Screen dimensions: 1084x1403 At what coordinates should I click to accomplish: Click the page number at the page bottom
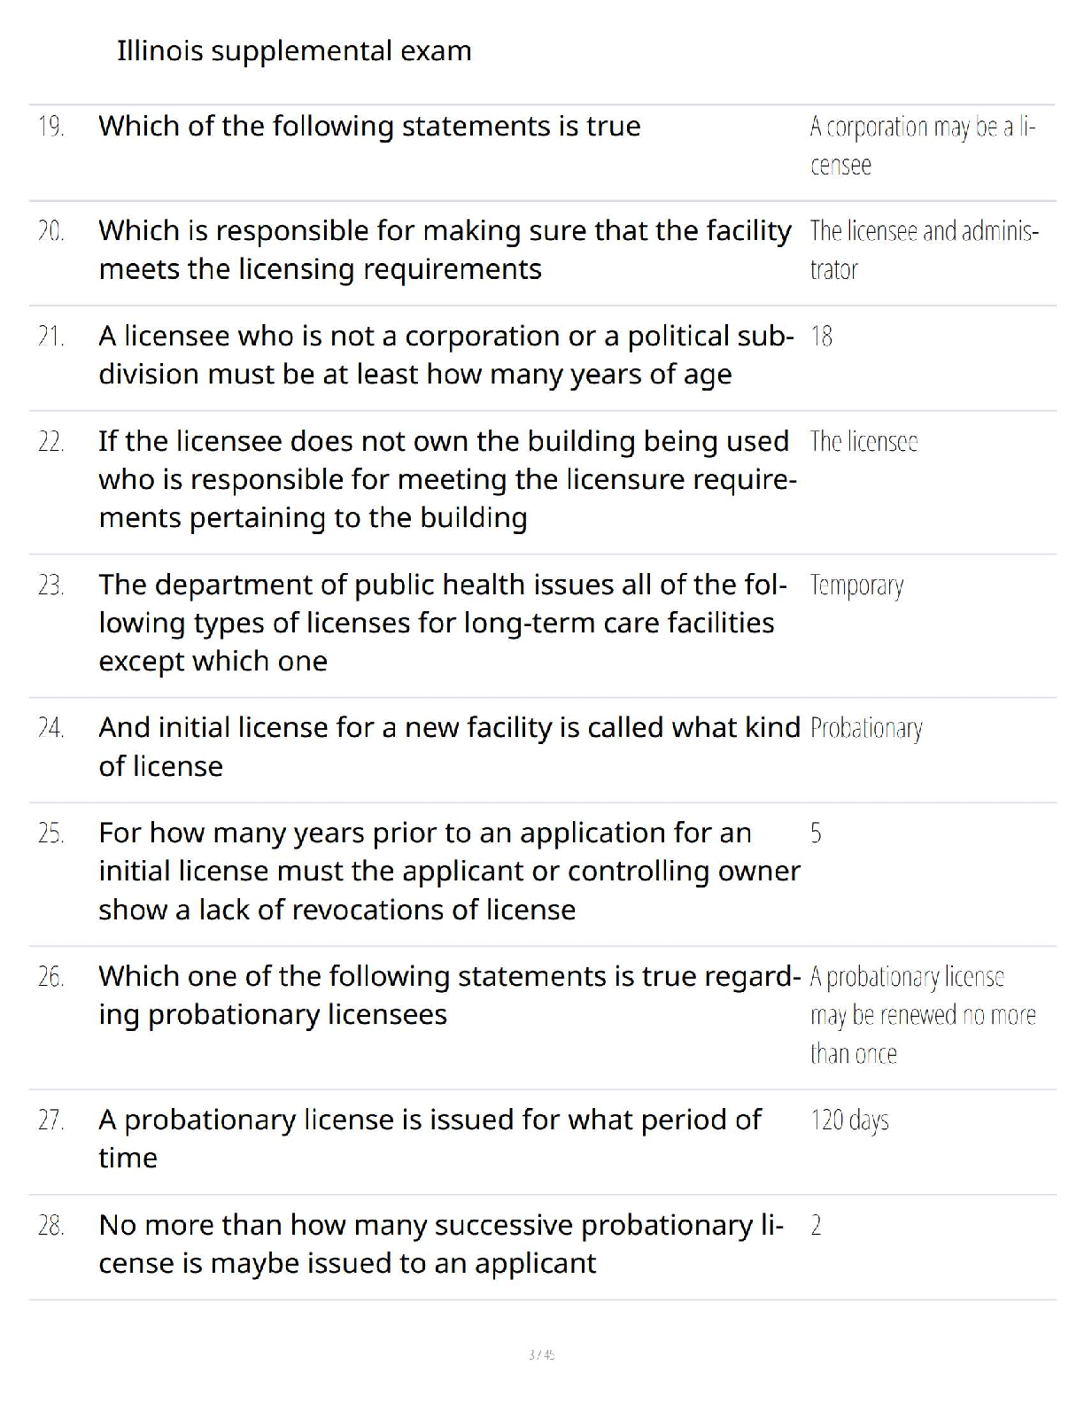click(541, 1354)
